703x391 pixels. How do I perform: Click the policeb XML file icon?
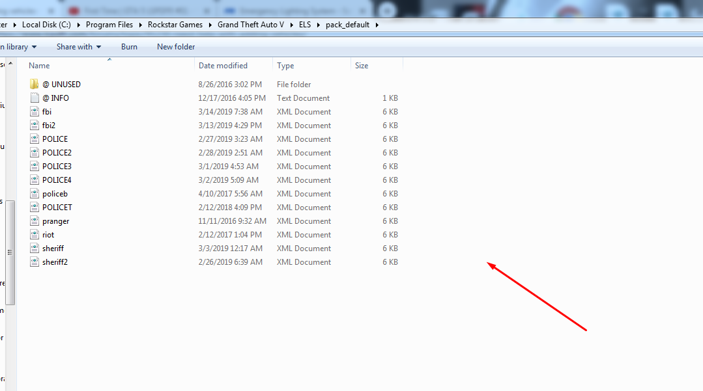tap(35, 193)
